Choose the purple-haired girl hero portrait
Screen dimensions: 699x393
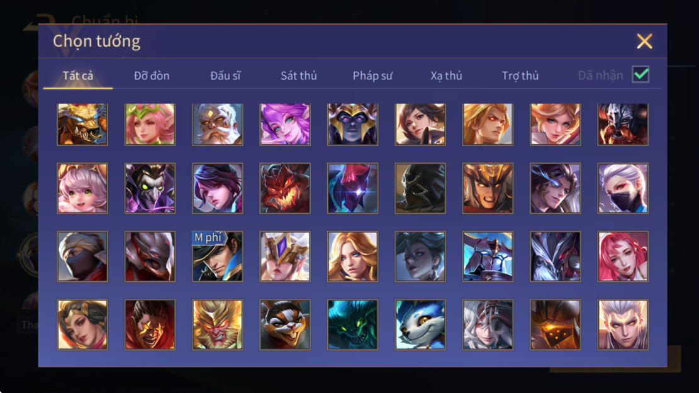pyautogui.click(x=285, y=125)
